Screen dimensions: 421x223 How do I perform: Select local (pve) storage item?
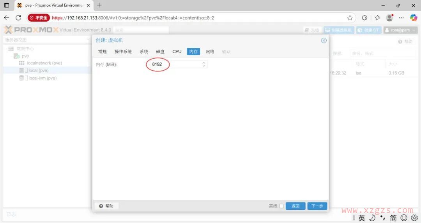(38, 70)
